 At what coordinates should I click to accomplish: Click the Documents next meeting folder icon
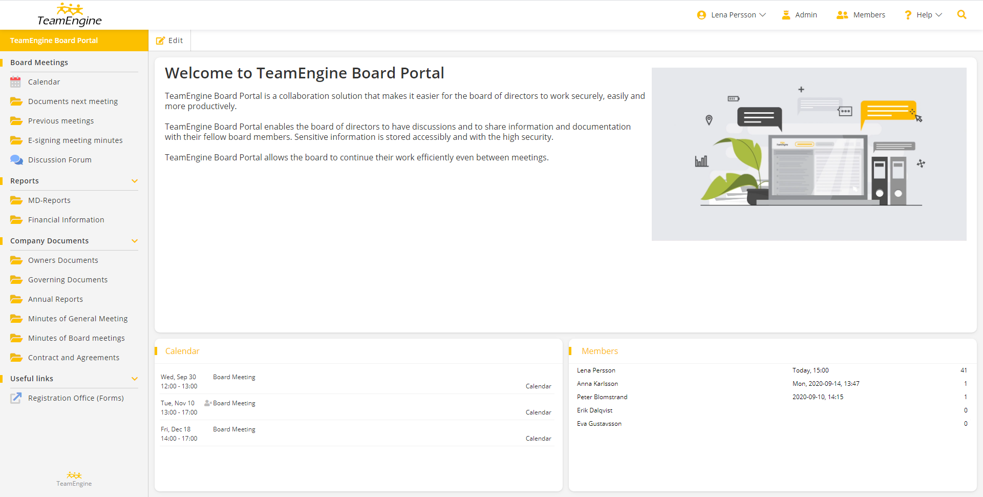point(16,101)
